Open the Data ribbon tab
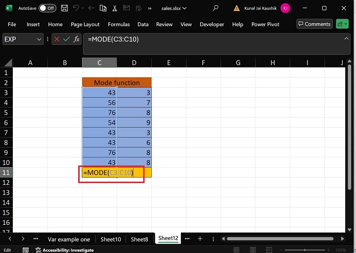356x253 pixels. 143,24
